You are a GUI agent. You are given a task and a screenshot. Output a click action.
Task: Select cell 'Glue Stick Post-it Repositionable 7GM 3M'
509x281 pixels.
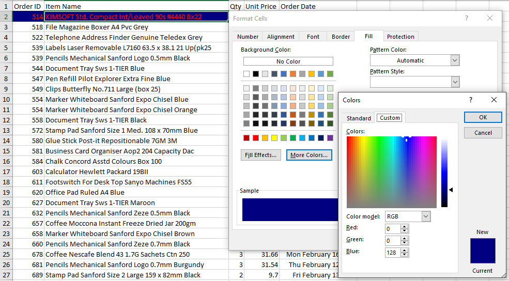tap(136, 140)
